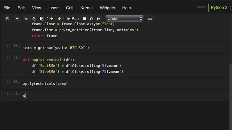Save the notebook with floppy disk icon
The width and height of the screenshot is (232, 130).
point(8,19)
